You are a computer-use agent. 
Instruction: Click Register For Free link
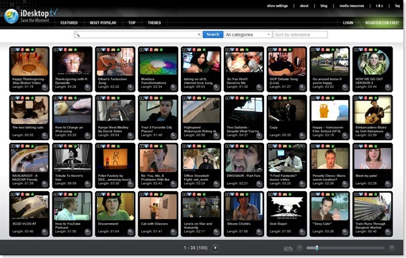(382, 23)
